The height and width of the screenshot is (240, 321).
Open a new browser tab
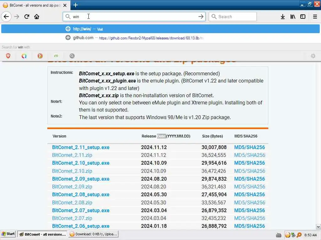[x=75, y=5]
